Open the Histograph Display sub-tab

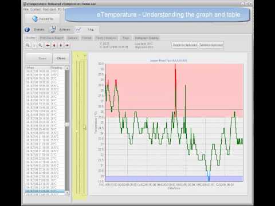[x=147, y=38]
